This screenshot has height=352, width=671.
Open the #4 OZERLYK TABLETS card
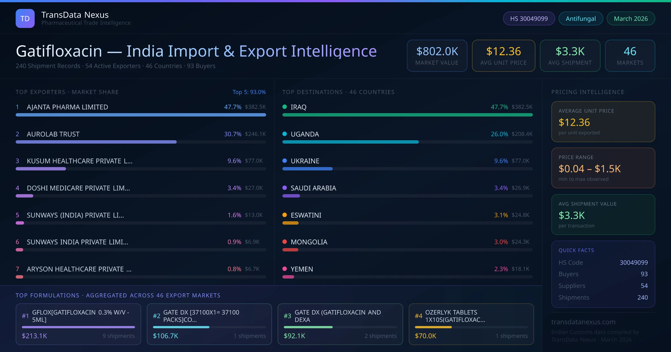[x=471, y=324]
